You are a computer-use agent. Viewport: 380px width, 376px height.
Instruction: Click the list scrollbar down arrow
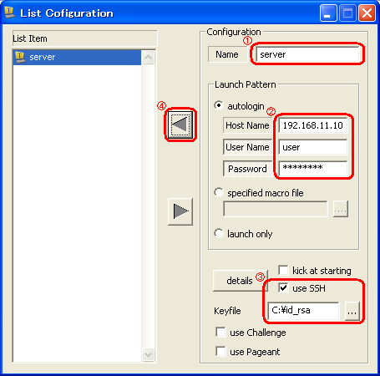pyautogui.click(x=148, y=354)
